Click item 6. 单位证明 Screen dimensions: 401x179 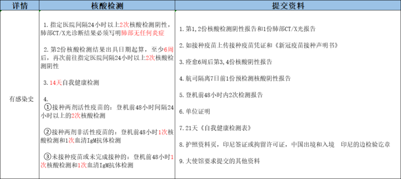194,111
